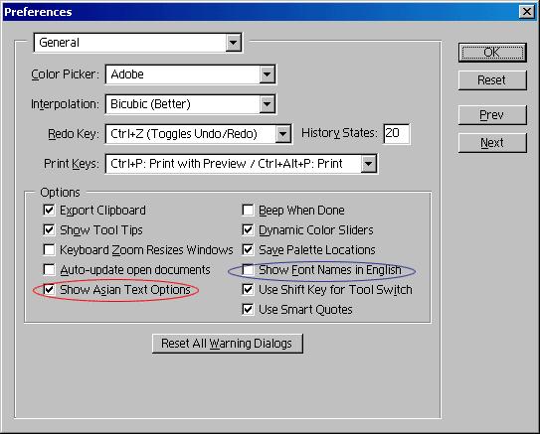Image resolution: width=540 pixels, height=434 pixels.
Task: Disable Dynamic Color Sliders checkbox
Action: 248,230
